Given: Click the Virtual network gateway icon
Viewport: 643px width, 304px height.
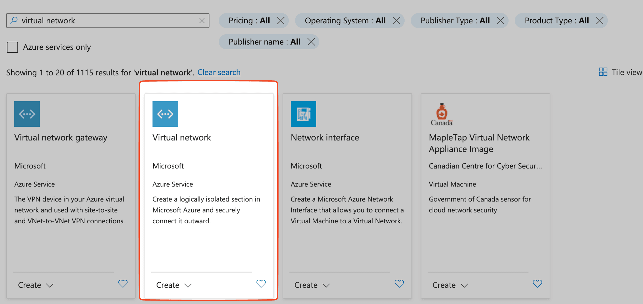Looking at the screenshot, I should [27, 114].
